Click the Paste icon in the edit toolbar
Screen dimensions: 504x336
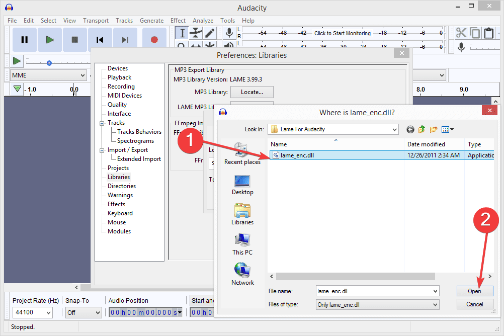[488, 32]
